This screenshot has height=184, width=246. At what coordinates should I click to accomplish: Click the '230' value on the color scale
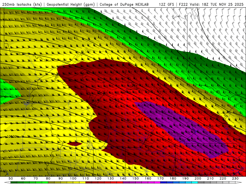(x=236, y=178)
